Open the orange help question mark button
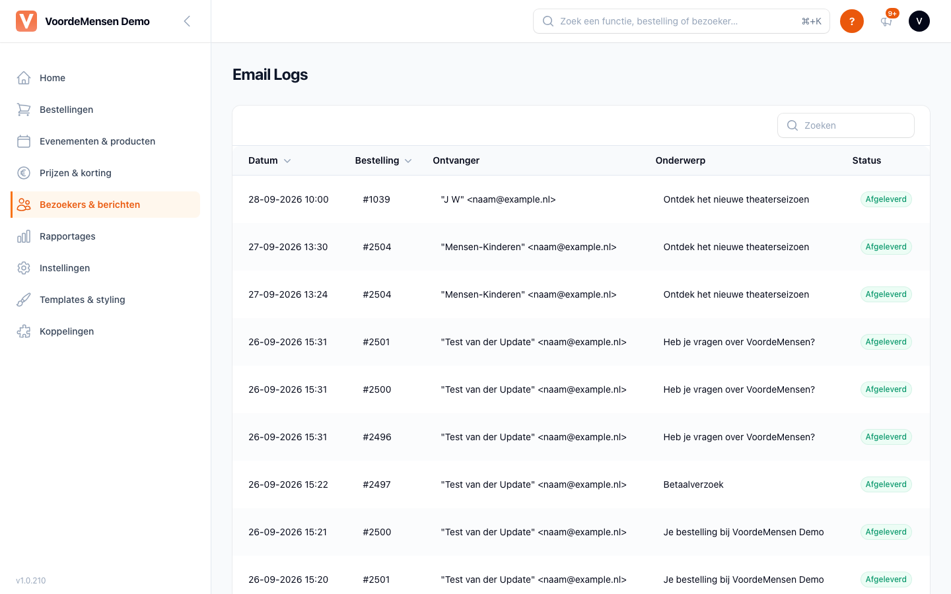 [x=852, y=21]
